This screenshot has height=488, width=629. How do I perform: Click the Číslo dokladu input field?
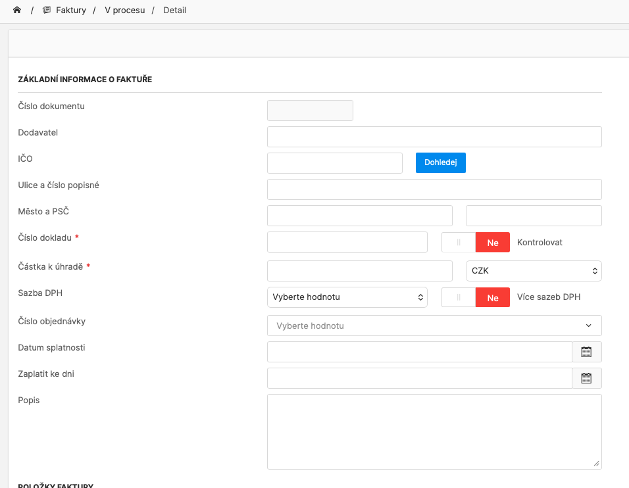[x=347, y=242]
